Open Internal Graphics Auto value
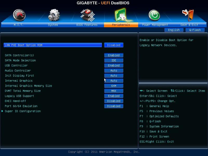The width and height of the screenshot is (208, 156). click(x=114, y=81)
